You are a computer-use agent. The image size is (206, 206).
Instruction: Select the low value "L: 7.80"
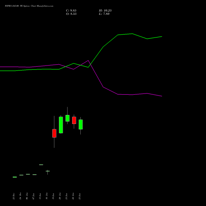pos(104,14)
